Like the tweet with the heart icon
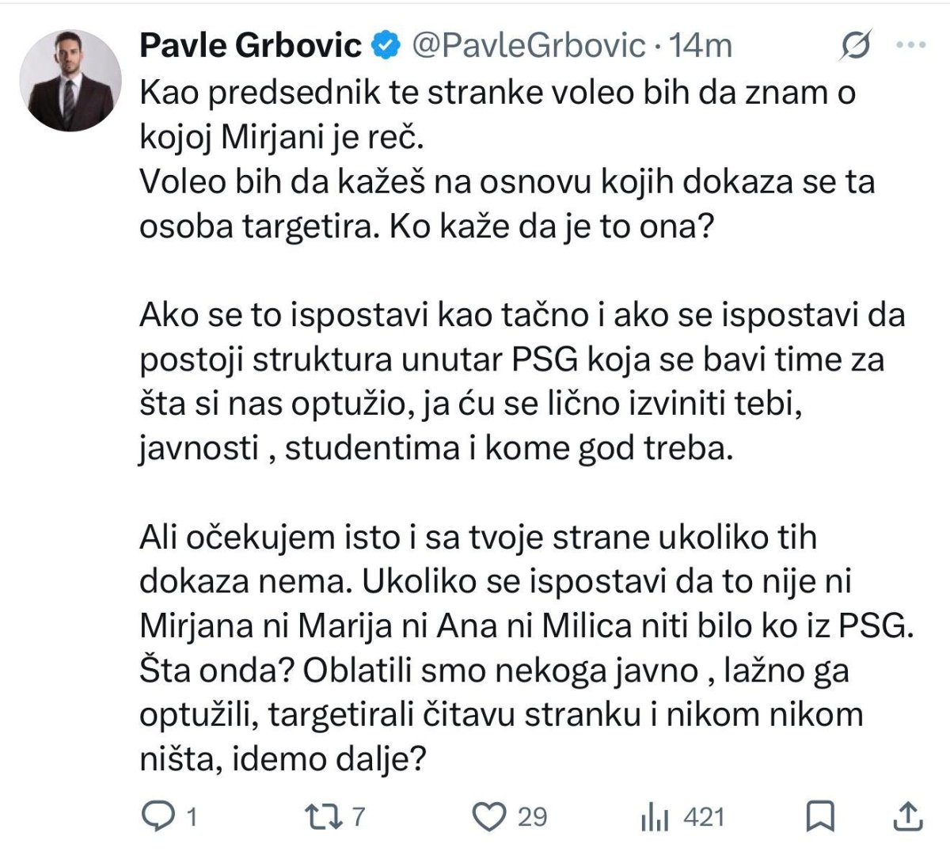Screen dimensions: 950x859 [x=489, y=815]
